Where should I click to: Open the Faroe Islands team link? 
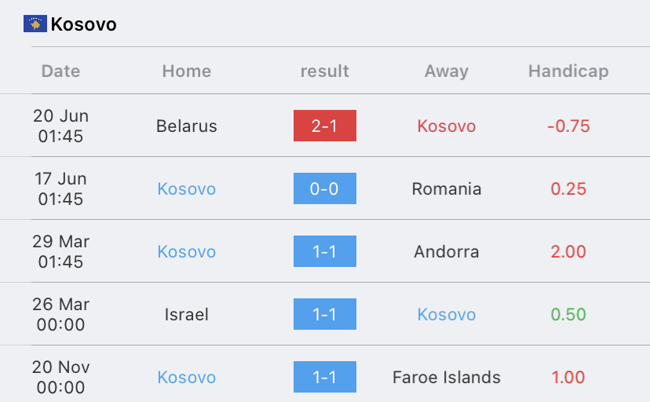[447, 377]
